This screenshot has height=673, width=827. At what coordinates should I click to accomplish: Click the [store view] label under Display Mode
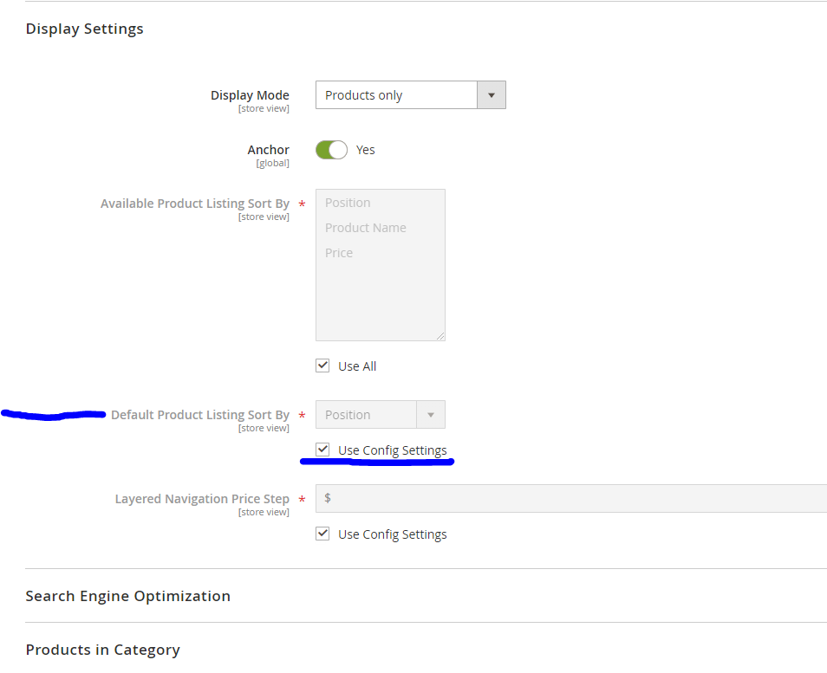tap(264, 108)
